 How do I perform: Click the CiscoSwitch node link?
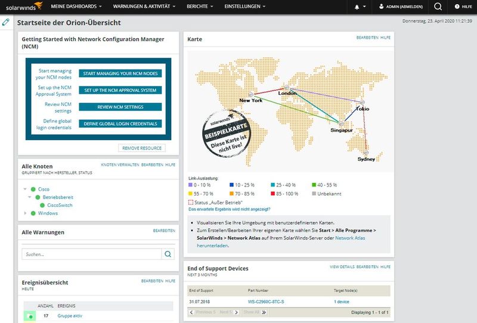tap(60, 205)
